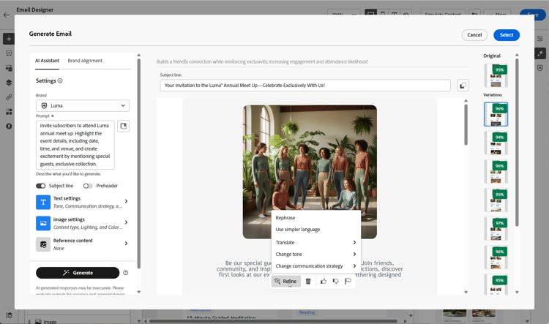
Task: Flag the generated content
Action: pyautogui.click(x=348, y=282)
